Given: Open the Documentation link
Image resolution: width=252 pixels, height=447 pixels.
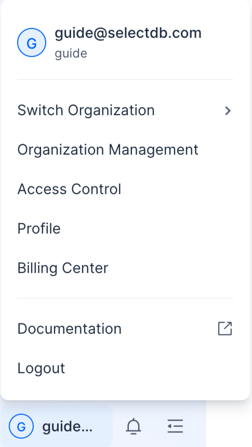Looking at the screenshot, I should click(x=125, y=329).
